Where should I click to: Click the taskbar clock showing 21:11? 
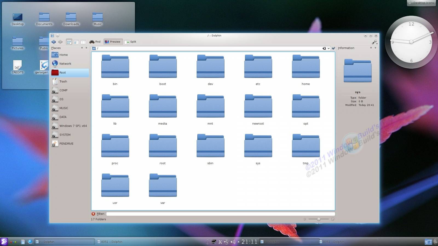pos(249,242)
